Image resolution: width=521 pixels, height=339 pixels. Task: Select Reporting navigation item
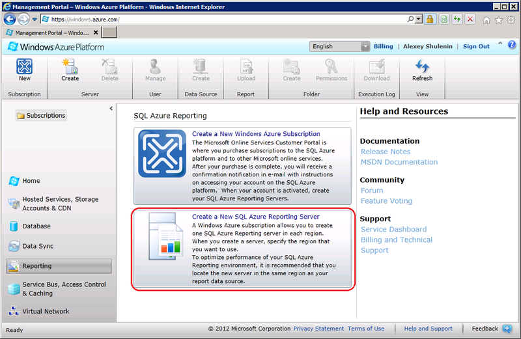tap(59, 266)
